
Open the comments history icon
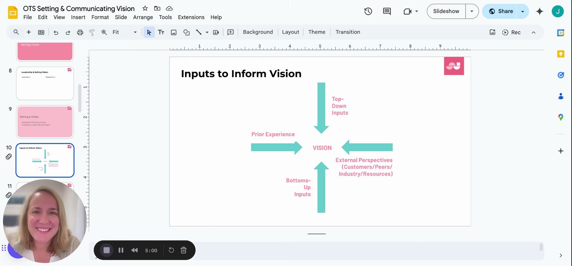[387, 11]
